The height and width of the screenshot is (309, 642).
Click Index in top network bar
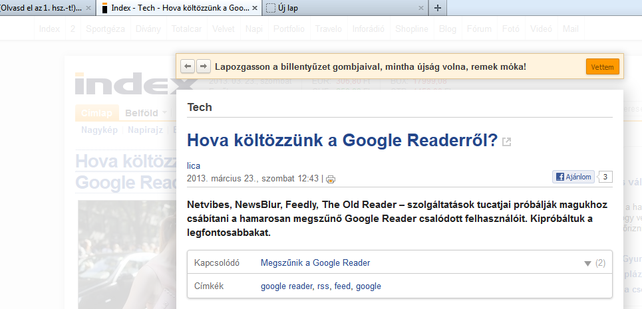click(x=49, y=29)
